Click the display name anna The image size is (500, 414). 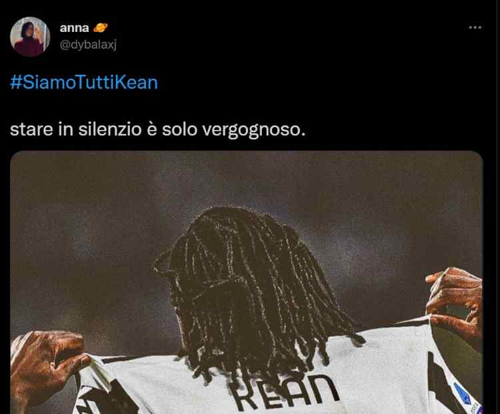[x=74, y=28]
